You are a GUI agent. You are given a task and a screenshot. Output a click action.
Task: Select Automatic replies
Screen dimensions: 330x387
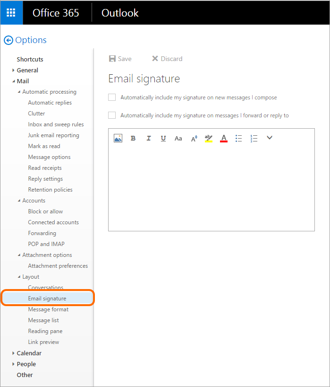[x=50, y=103]
